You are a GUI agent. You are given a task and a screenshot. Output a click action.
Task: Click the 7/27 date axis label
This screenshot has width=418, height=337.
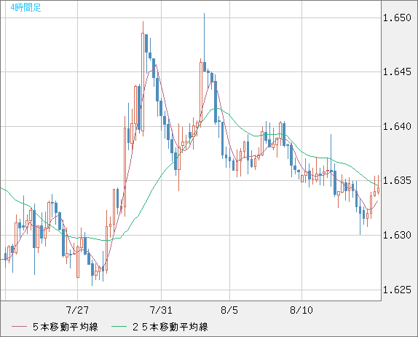pos(77,310)
